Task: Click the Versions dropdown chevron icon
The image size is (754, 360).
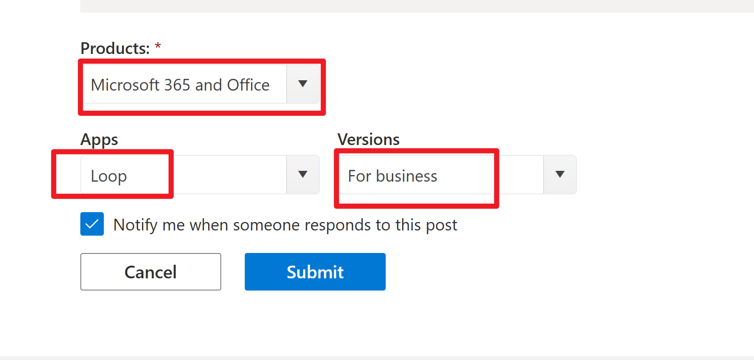Action: point(560,175)
